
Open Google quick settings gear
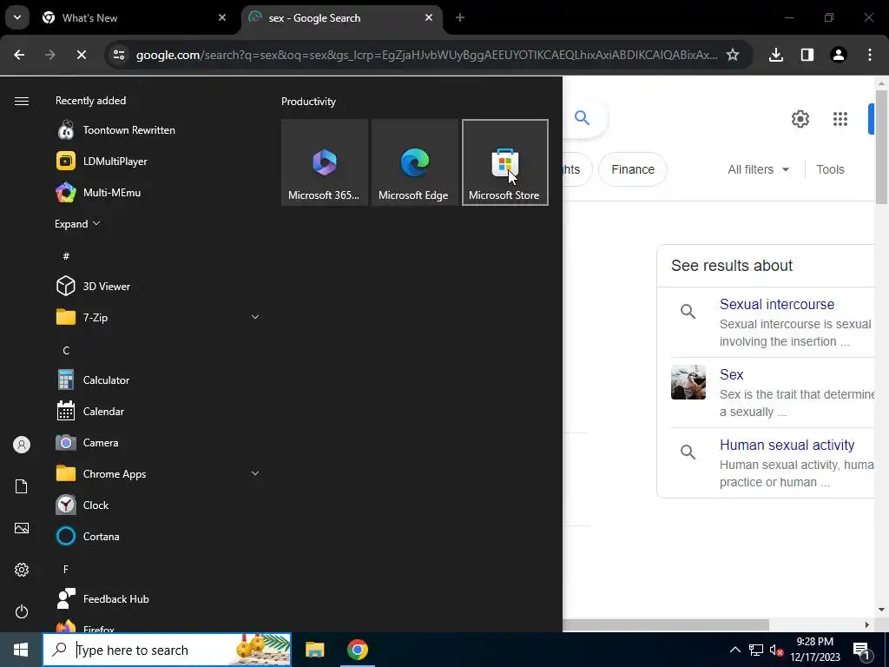click(x=800, y=119)
